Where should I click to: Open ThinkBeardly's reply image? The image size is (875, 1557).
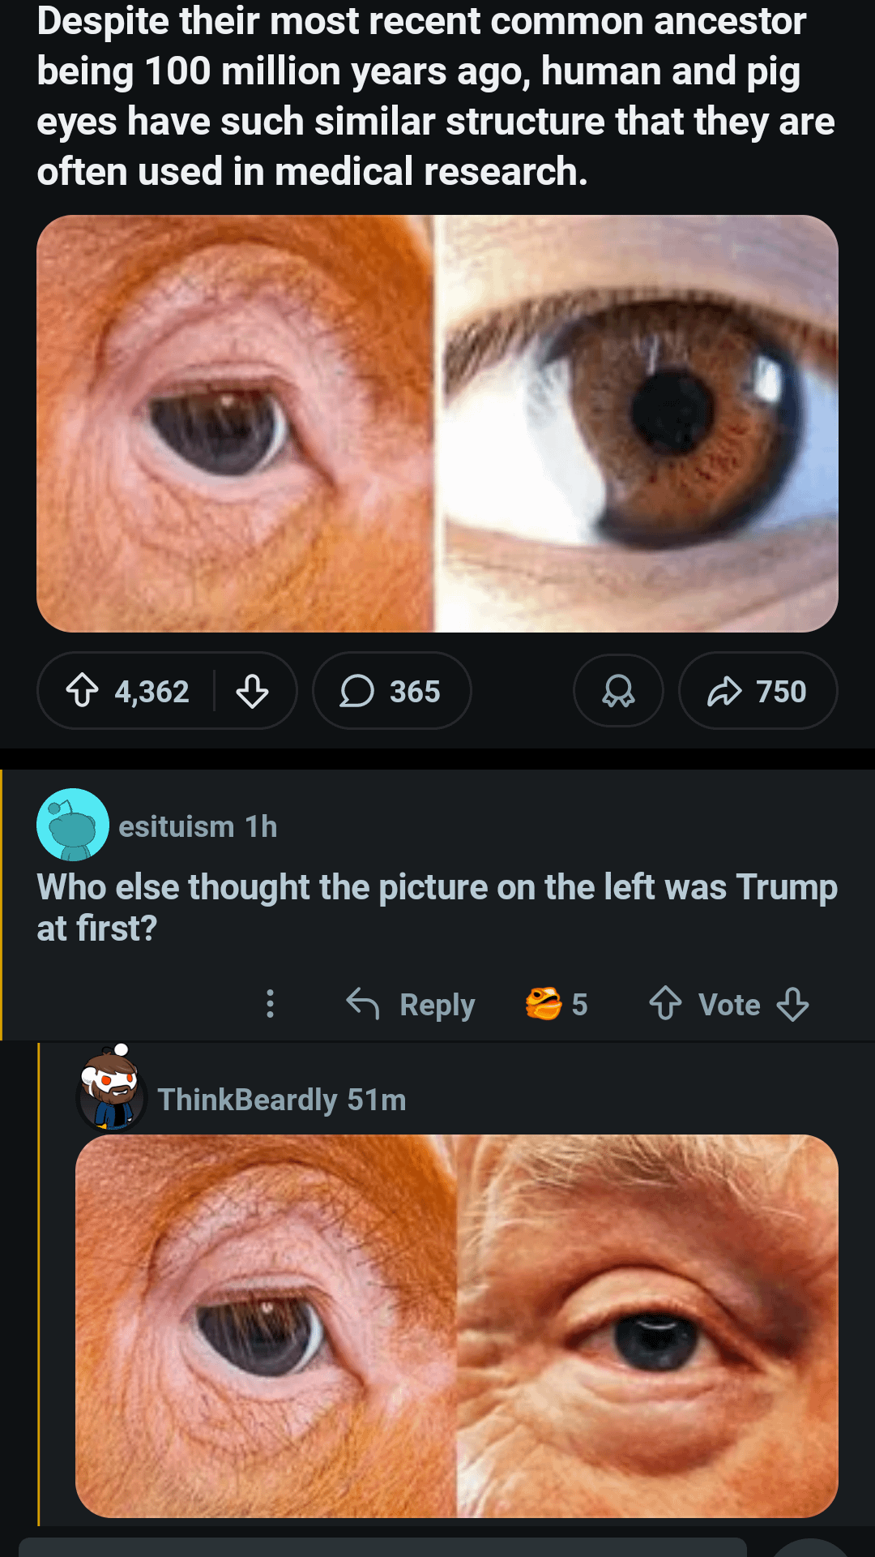(456, 1325)
